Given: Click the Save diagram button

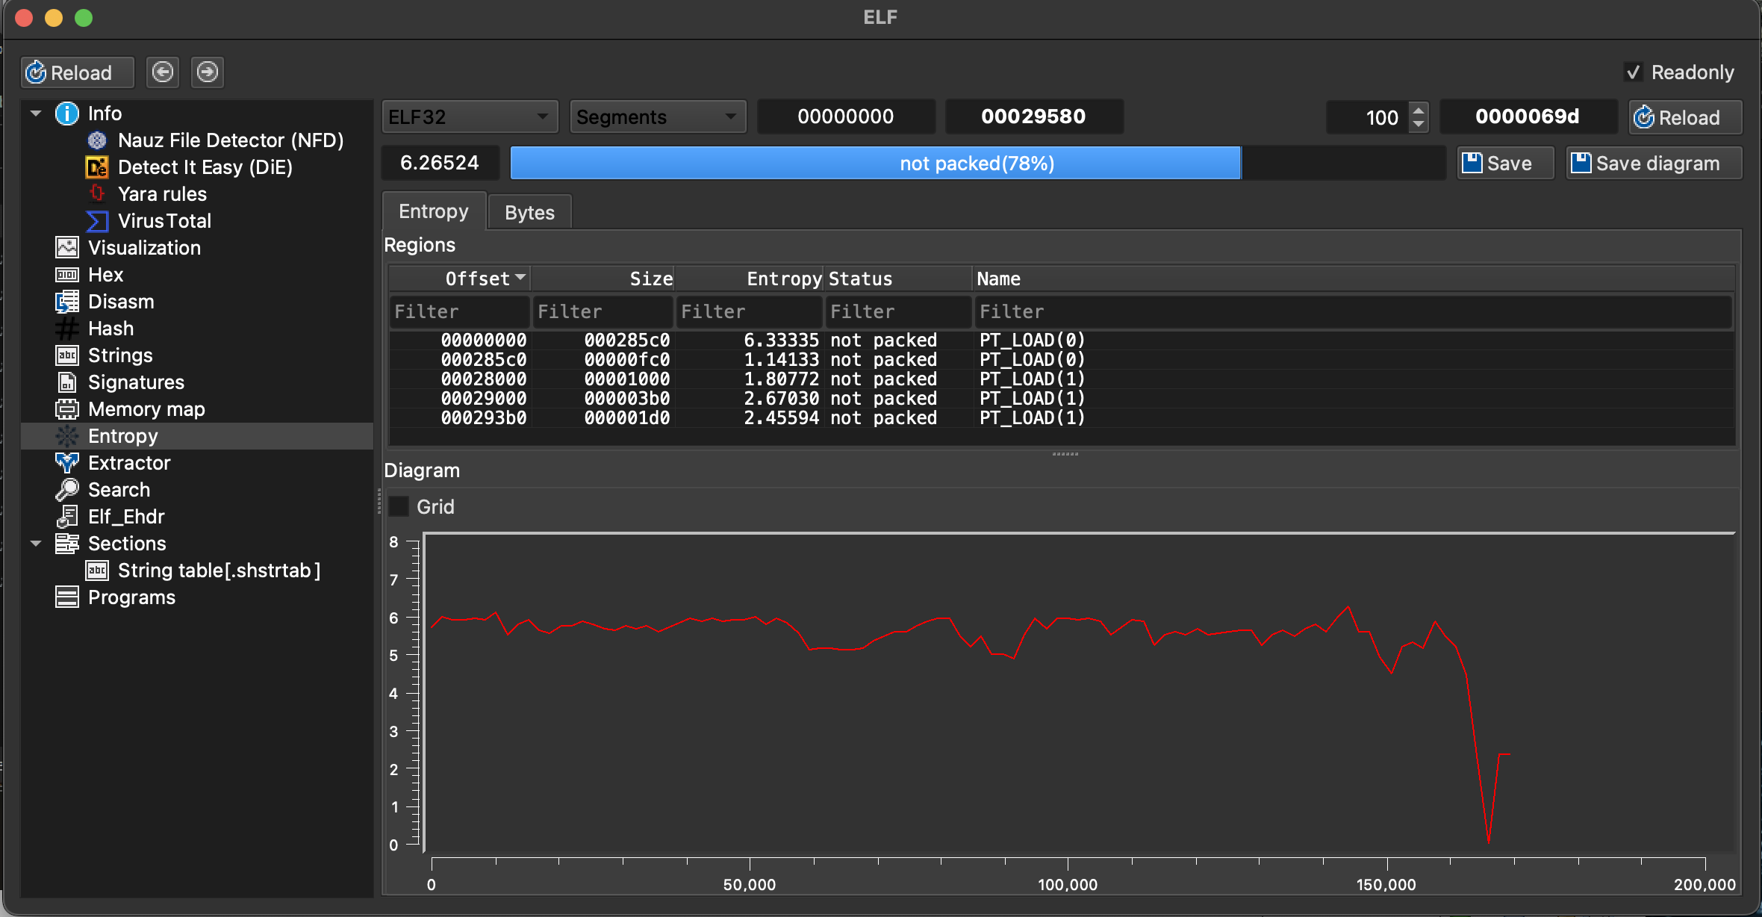Looking at the screenshot, I should (1654, 164).
